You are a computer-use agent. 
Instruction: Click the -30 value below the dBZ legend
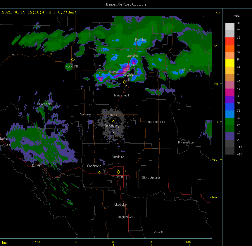[x=239, y=154]
